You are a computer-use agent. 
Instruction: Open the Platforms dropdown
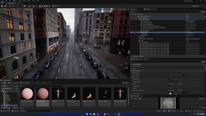[56, 6]
